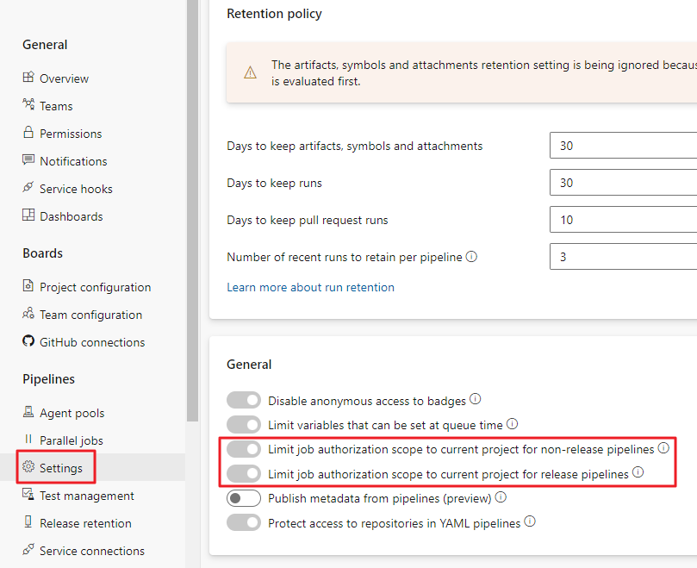
Task: Toggle Protect access to repositories in YAML
Action: pos(244,522)
